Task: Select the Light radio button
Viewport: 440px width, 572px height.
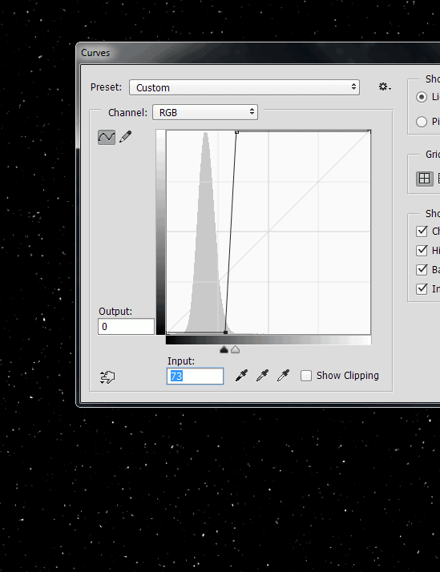Action: tap(422, 97)
